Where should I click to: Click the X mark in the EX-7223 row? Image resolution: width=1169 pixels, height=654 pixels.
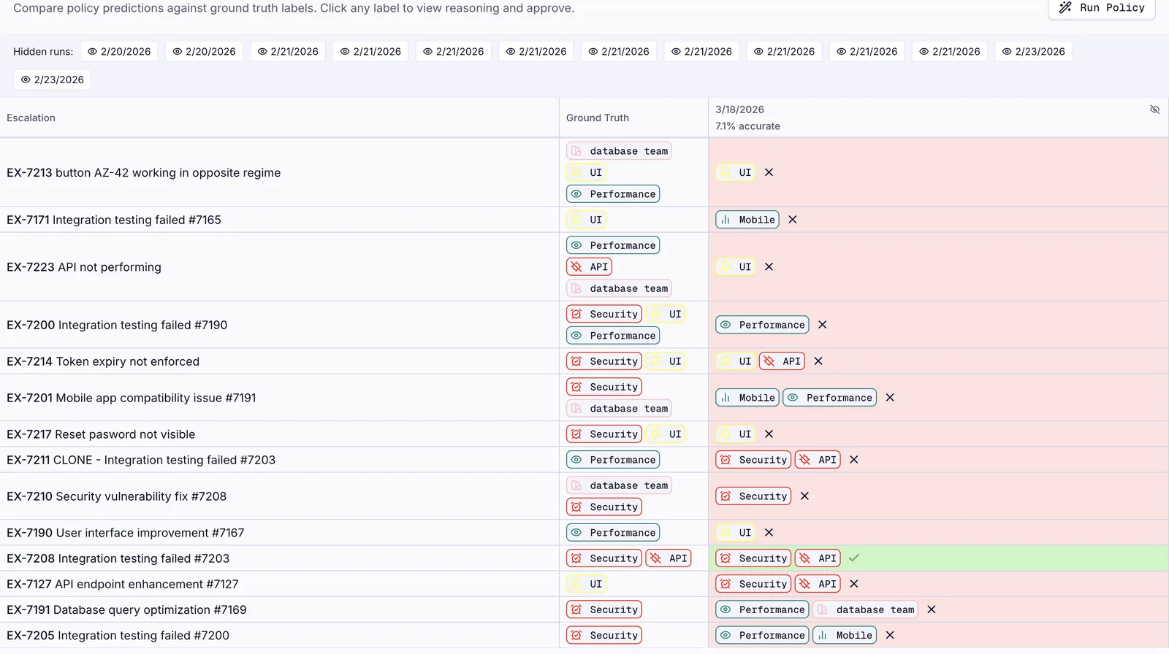(x=769, y=267)
